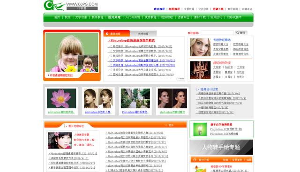Open the column tutorial dated 2017/9/7
Screen dimensions: 300x172
pyautogui.click(x=136, y=147)
